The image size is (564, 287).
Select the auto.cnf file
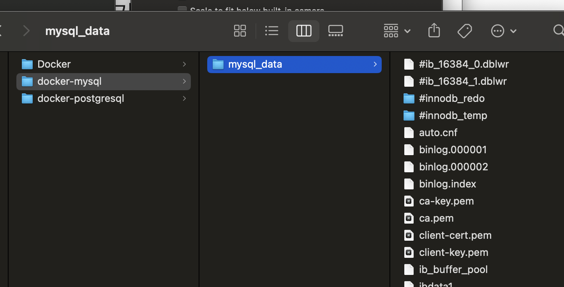[438, 133]
